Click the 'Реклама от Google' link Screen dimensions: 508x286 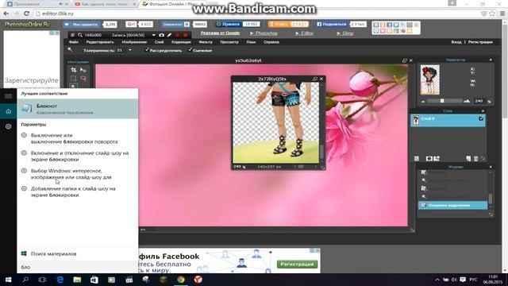220,33
